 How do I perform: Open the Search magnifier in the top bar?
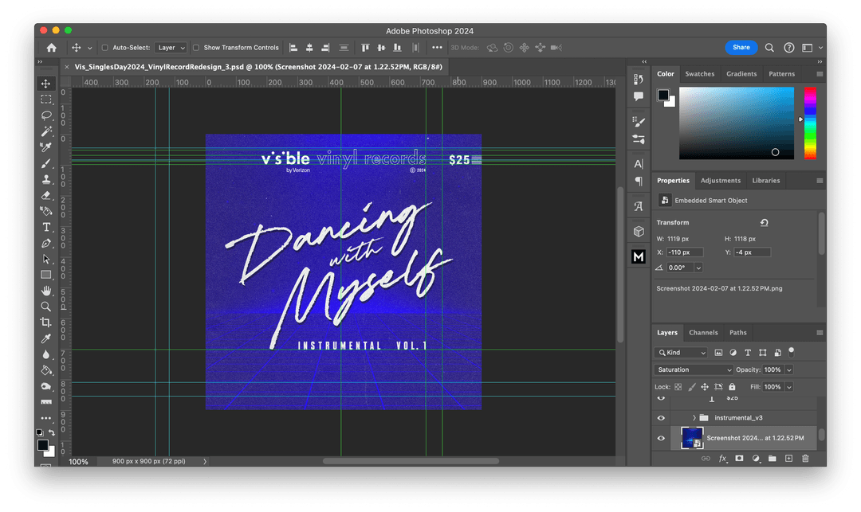(769, 48)
